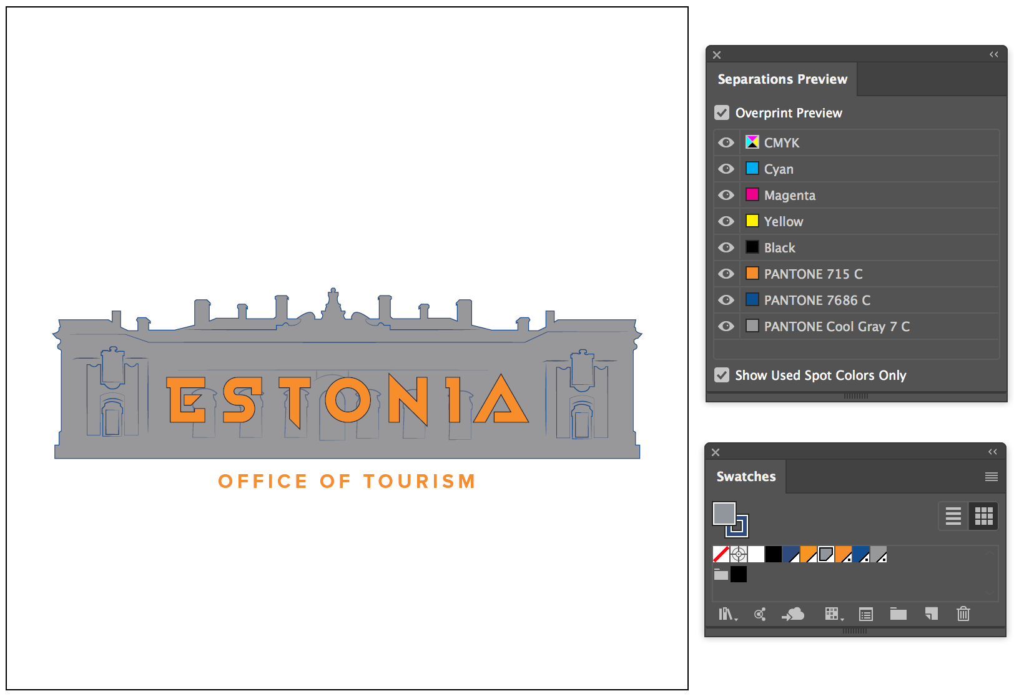Open the Swatches panel menu
This screenshot has height=696, width=1014.
[x=992, y=477]
